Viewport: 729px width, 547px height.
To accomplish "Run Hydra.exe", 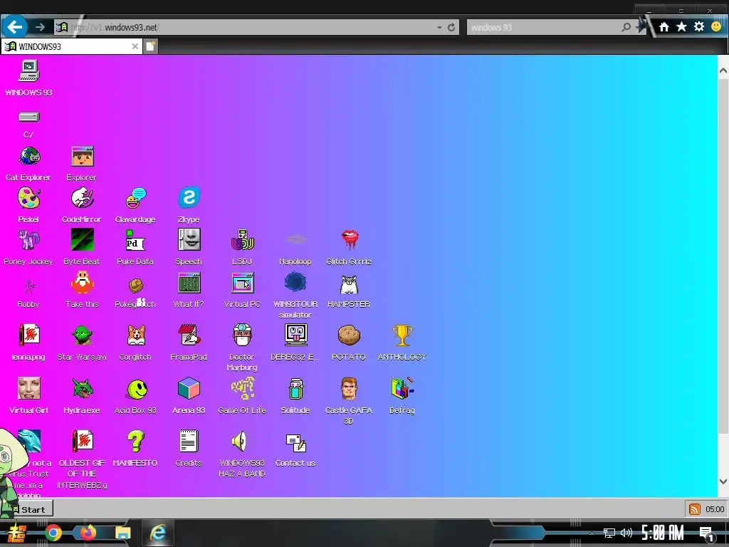I will [x=83, y=388].
